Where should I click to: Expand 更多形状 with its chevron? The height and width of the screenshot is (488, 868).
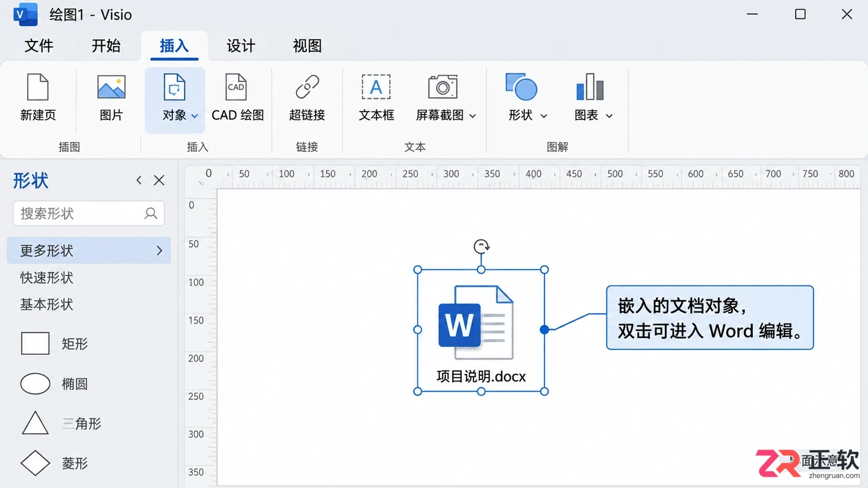pos(159,251)
